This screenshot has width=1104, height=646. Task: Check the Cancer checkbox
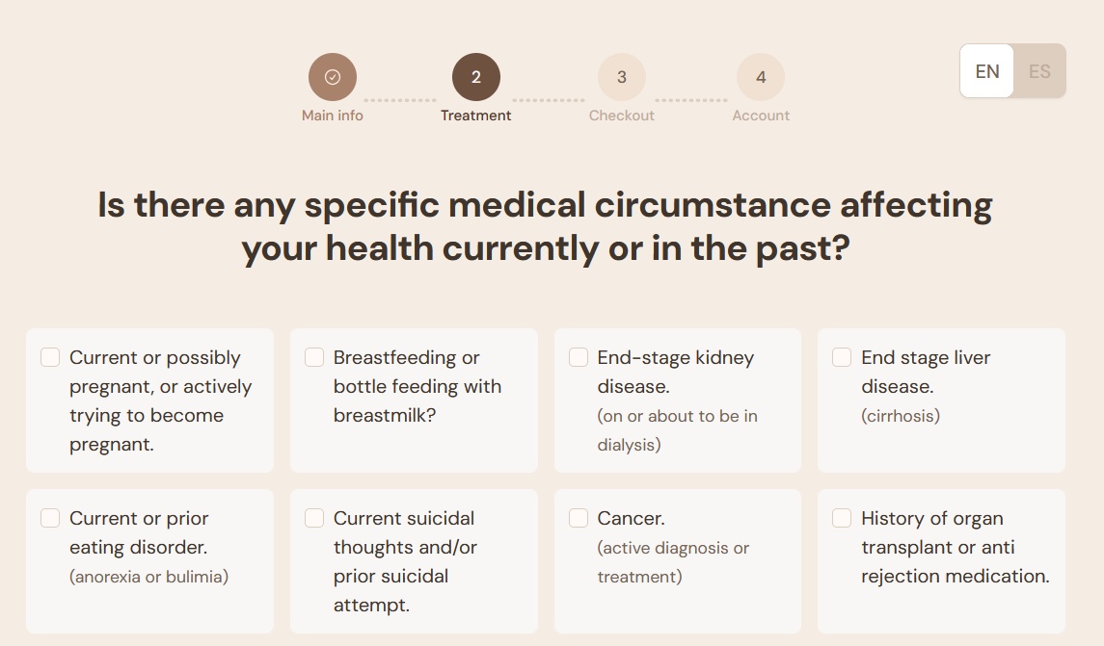click(579, 518)
